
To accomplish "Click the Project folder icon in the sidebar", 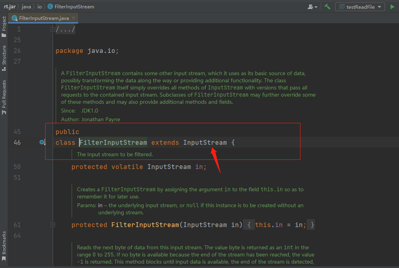I will click(4, 35).
